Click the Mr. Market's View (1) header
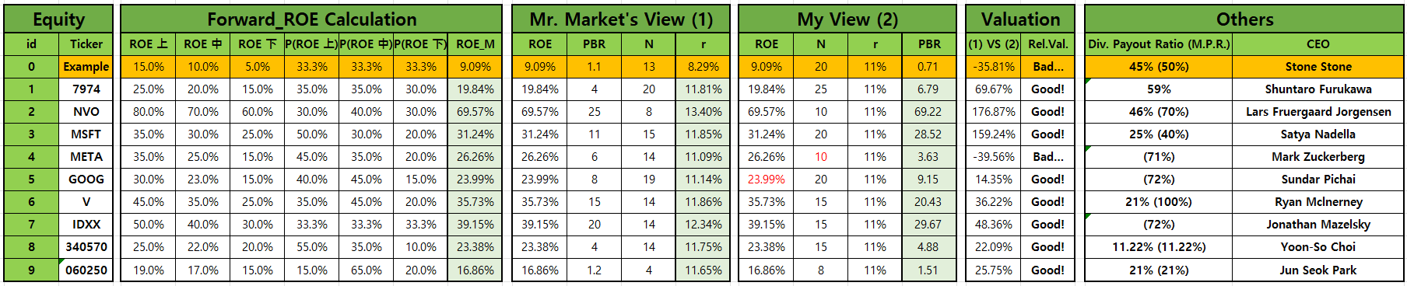 [x=621, y=19]
